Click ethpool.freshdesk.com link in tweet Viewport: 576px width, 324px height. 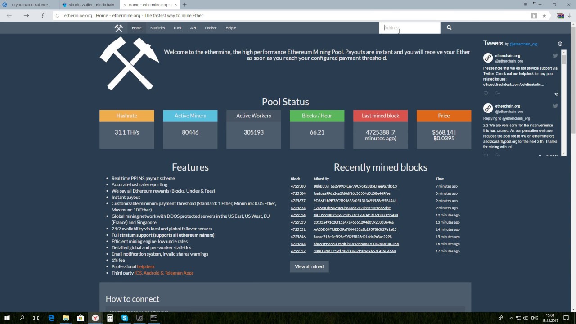pos(513,85)
